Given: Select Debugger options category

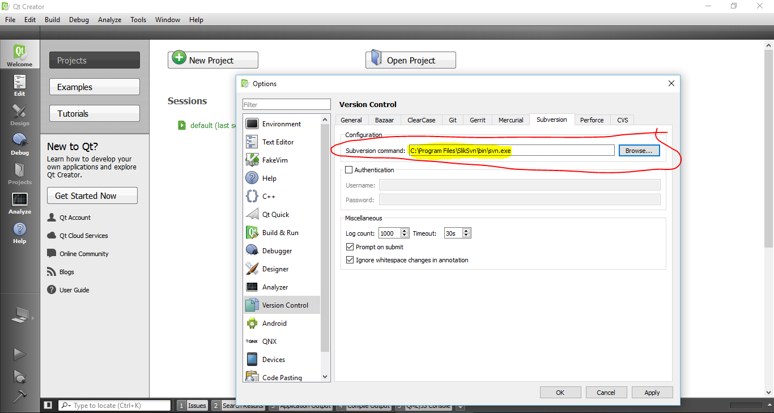Looking at the screenshot, I should pos(282,251).
